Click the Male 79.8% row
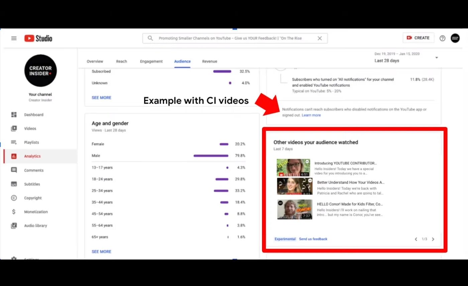468x286 pixels. click(x=168, y=156)
